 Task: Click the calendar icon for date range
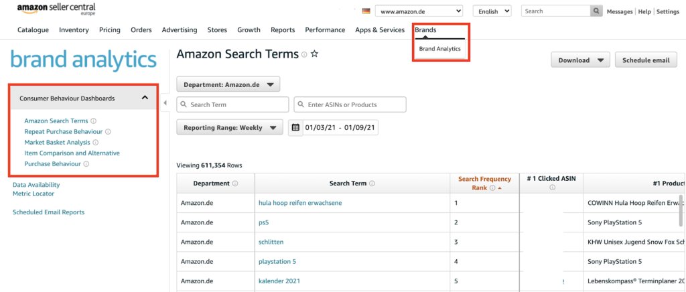[x=295, y=128]
